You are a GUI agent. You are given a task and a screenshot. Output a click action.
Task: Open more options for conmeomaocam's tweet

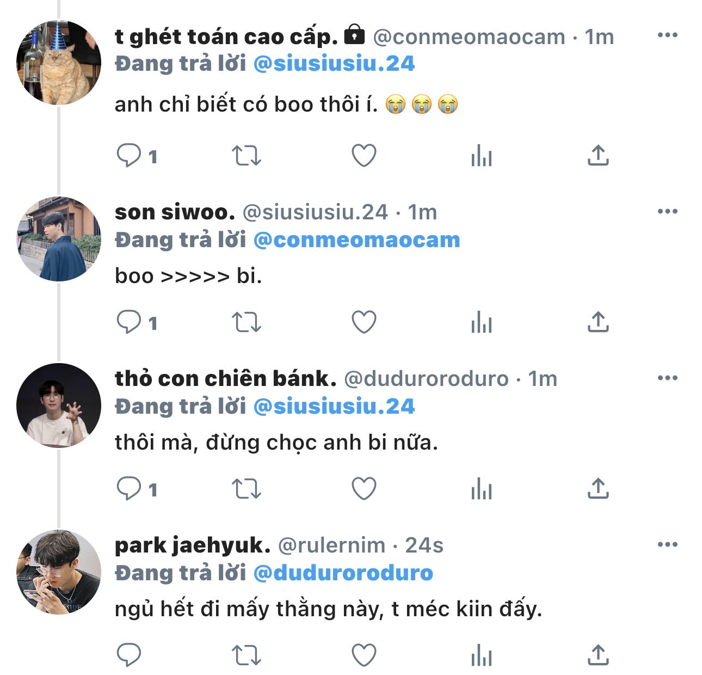(x=667, y=35)
